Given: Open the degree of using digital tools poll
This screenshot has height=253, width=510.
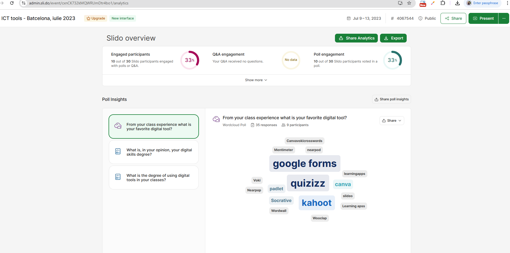Looking at the screenshot, I should click(154, 178).
